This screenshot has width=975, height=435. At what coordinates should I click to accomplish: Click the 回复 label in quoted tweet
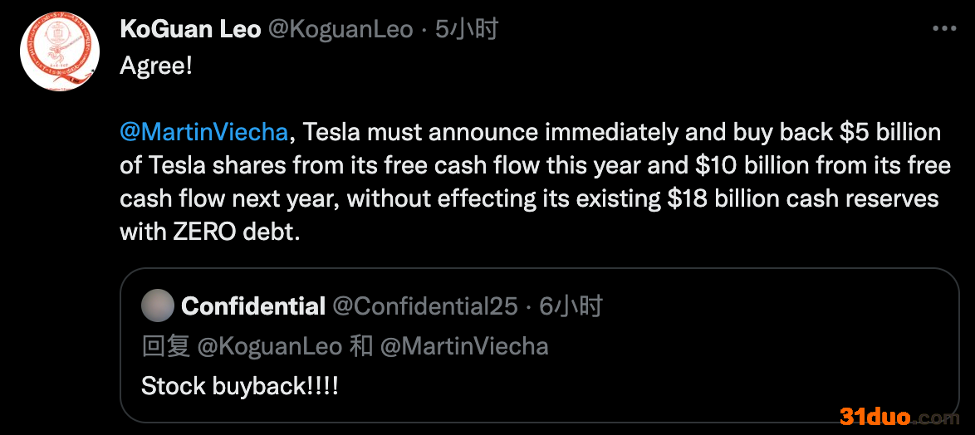(166, 345)
